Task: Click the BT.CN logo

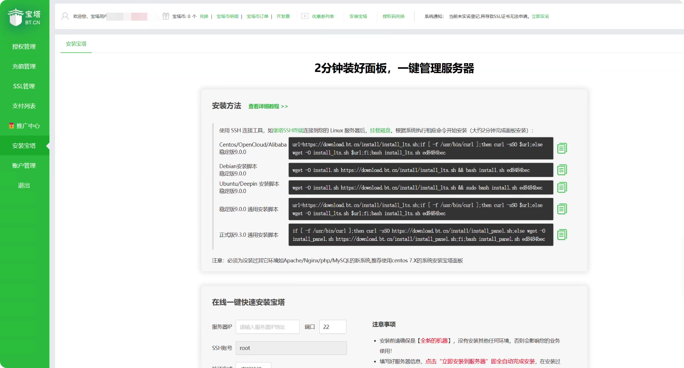Action: pos(24,17)
